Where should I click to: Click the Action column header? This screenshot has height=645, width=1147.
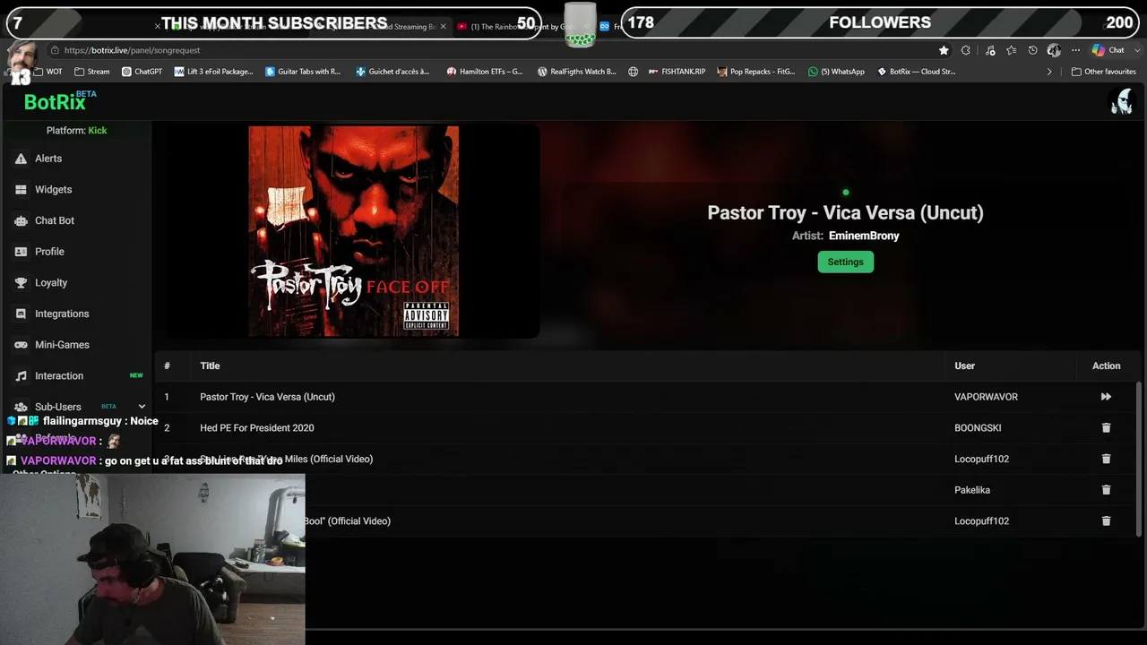click(x=1106, y=365)
